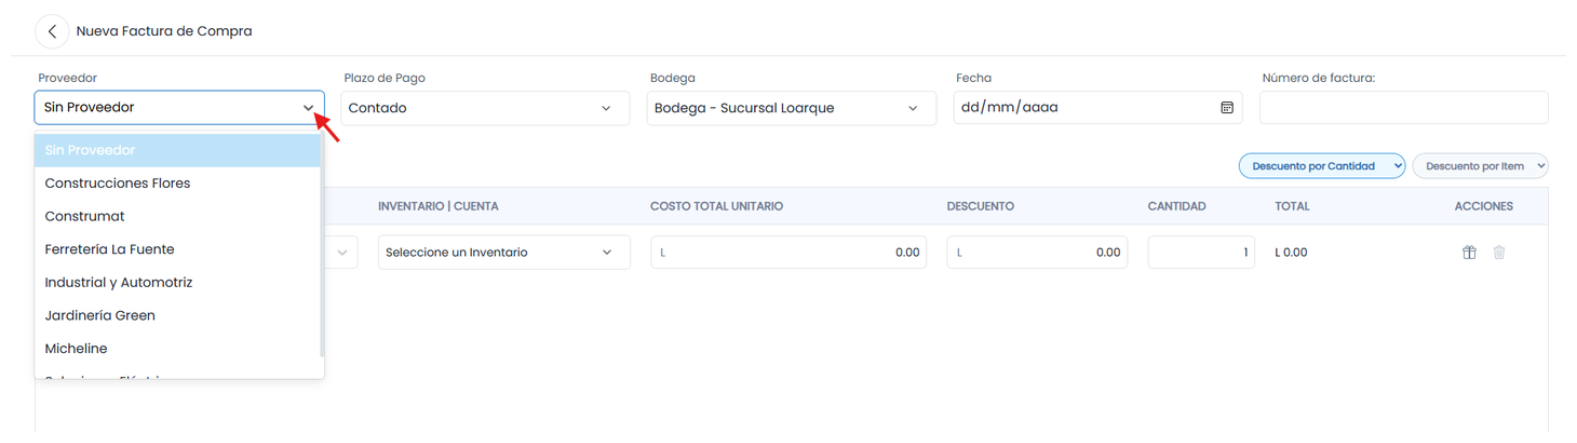Click the INVENTARIO | CUENTA column header
Viewport: 1577px width, 443px height.
[x=438, y=206]
